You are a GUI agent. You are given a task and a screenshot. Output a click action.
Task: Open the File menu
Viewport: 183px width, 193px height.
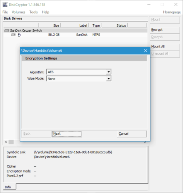(x=5, y=12)
